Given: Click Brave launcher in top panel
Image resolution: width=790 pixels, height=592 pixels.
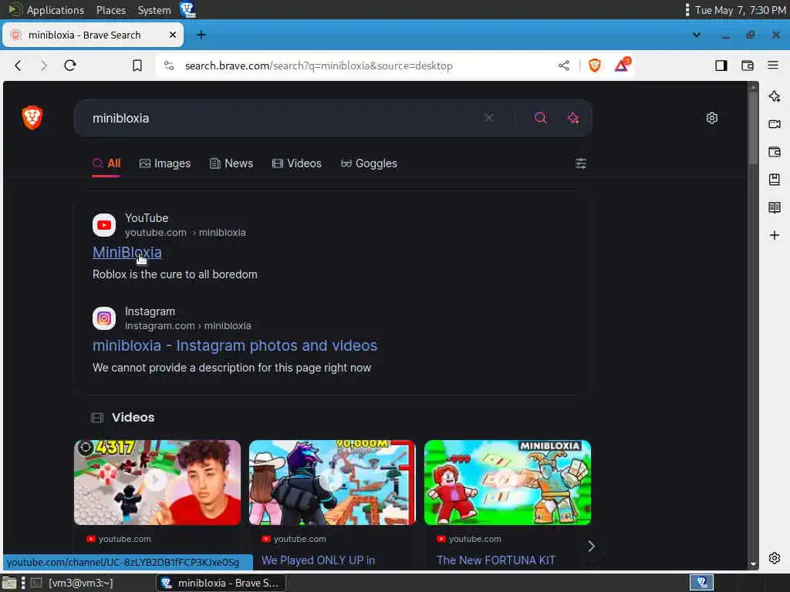Looking at the screenshot, I should pyautogui.click(x=187, y=9).
